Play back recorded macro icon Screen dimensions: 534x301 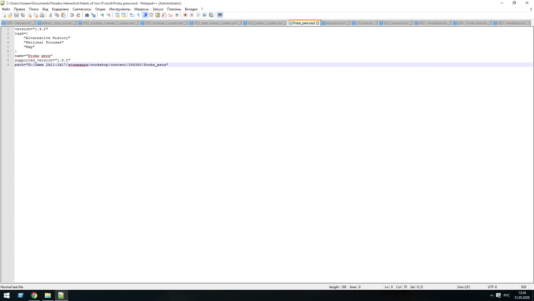coord(198,15)
